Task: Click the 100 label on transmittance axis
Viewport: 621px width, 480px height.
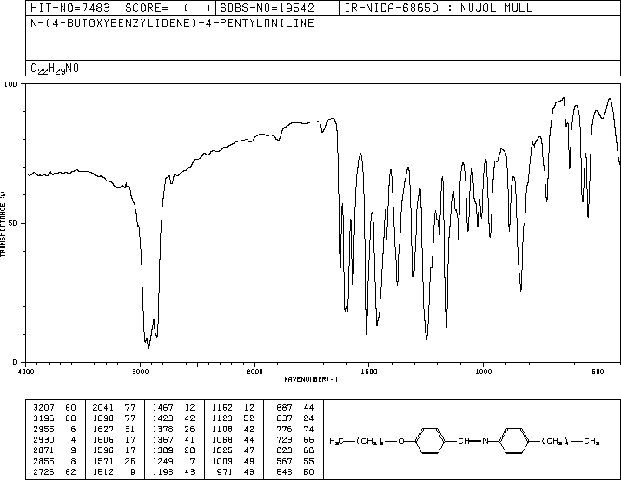Action: 10,84
